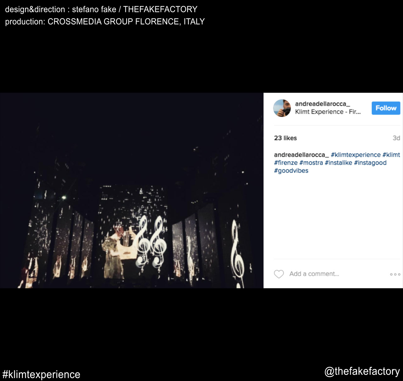The width and height of the screenshot is (403, 381).
Task: View the 23 likes list
Action: tap(285, 138)
